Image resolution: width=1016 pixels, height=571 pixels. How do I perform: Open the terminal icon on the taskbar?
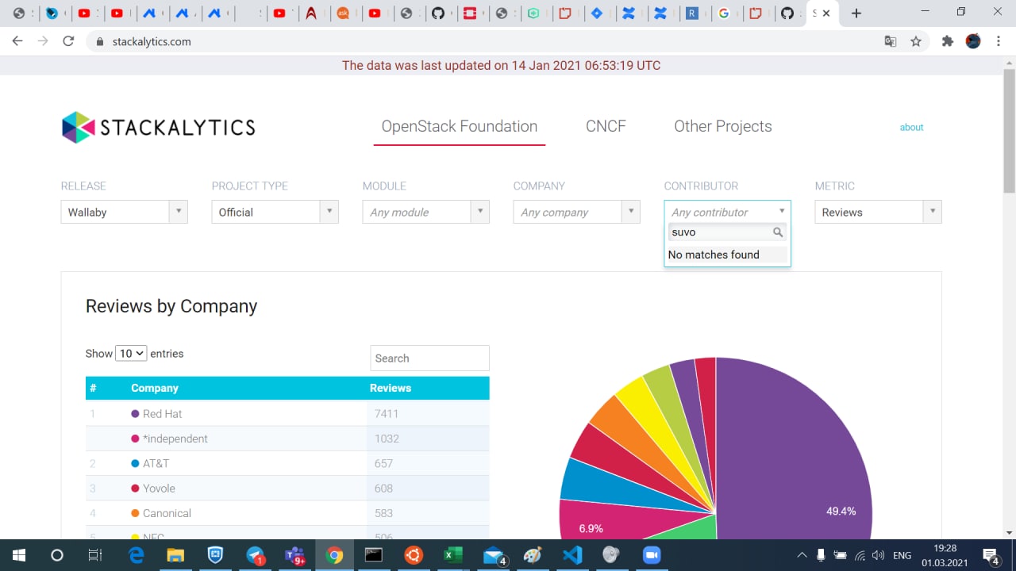(374, 555)
